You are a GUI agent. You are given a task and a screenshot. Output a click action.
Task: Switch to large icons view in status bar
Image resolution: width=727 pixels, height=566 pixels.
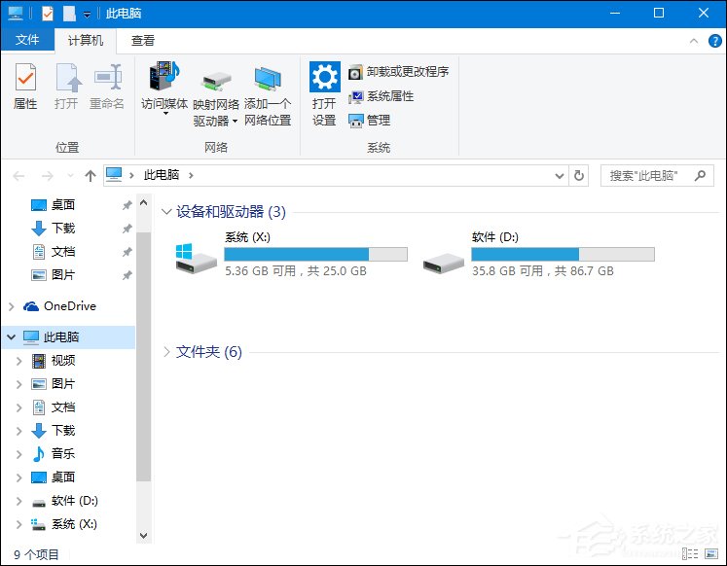pos(711,553)
